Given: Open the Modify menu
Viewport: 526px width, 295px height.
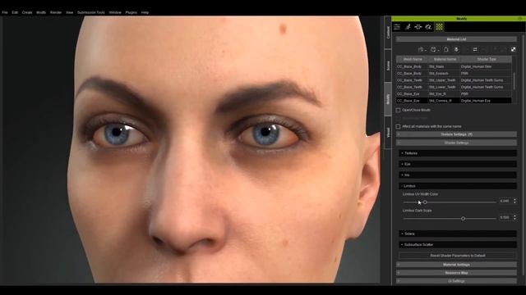Looking at the screenshot, I should (x=41, y=12).
